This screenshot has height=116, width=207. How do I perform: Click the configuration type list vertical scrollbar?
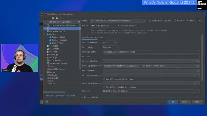[x=80, y=46]
